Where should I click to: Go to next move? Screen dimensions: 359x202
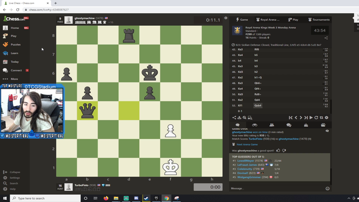[x=301, y=117]
